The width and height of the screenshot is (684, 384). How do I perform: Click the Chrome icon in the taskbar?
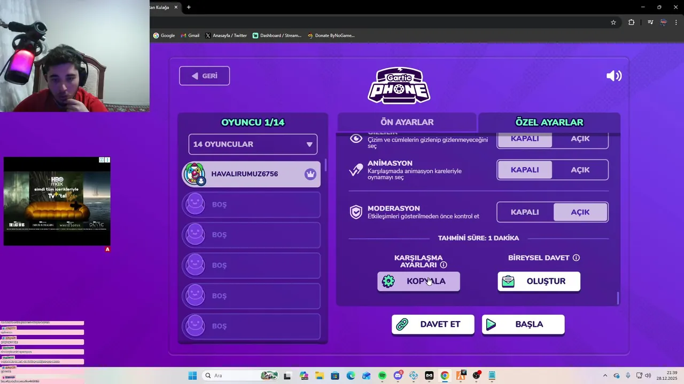[445, 375]
